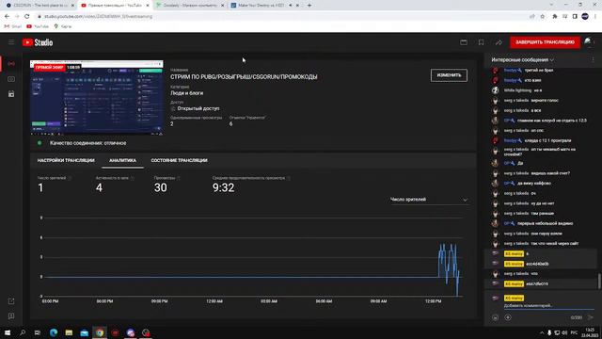Click the bookmark marker icon in the Studio header
The width and height of the screenshot is (602, 339).
(481, 42)
